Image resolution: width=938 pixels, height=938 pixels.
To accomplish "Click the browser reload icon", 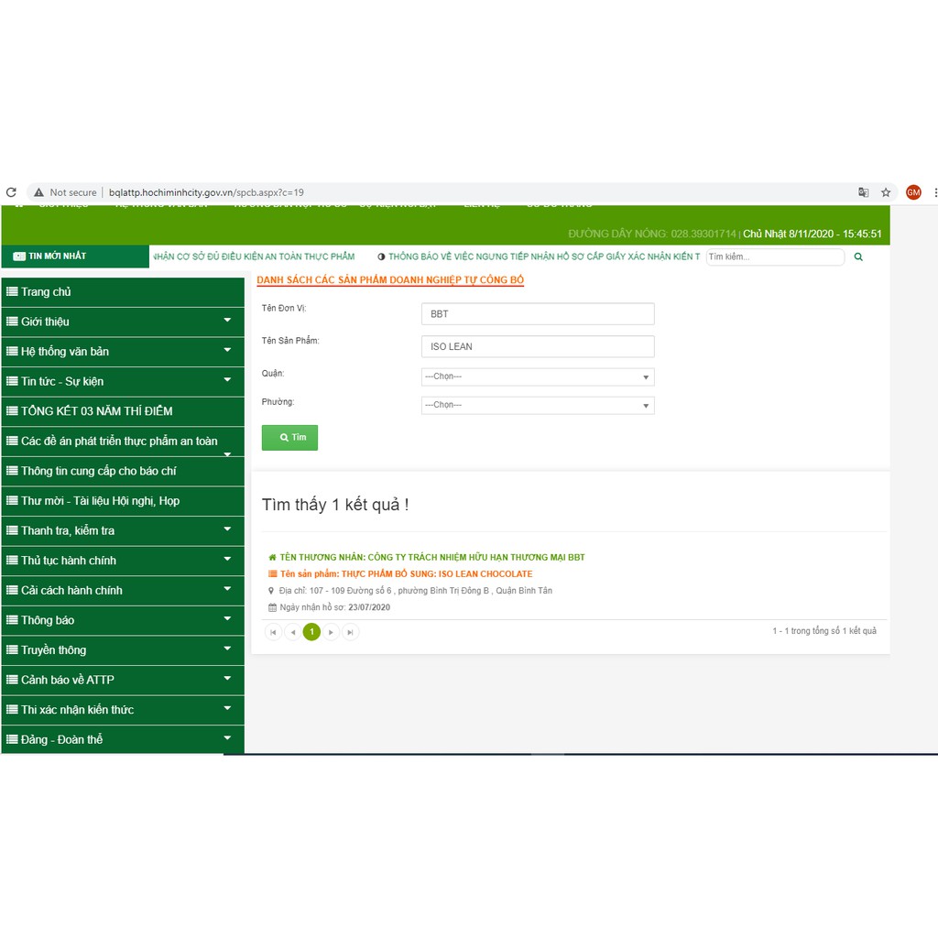I will [x=11, y=192].
